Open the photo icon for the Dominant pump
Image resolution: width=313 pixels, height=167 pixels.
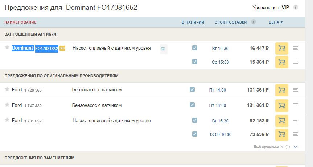(x=163, y=49)
